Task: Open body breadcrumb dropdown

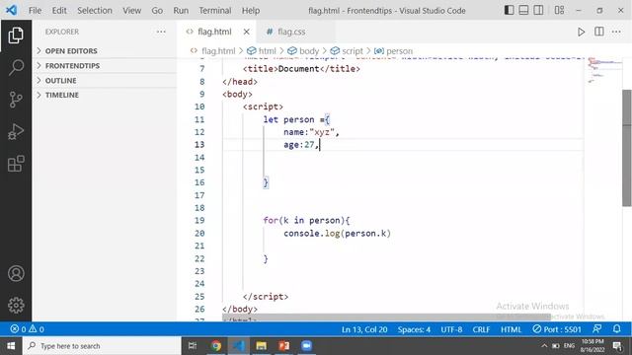Action: pos(303,51)
